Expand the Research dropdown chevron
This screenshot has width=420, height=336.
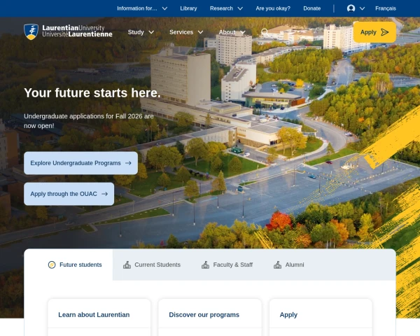[x=240, y=8]
